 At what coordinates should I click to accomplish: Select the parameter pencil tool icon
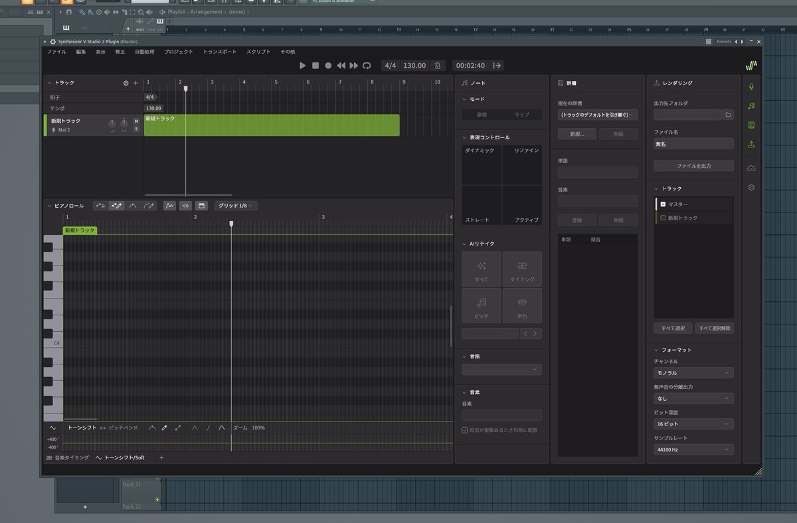165,428
